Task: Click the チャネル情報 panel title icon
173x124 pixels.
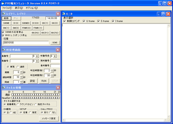Action: 3,87
